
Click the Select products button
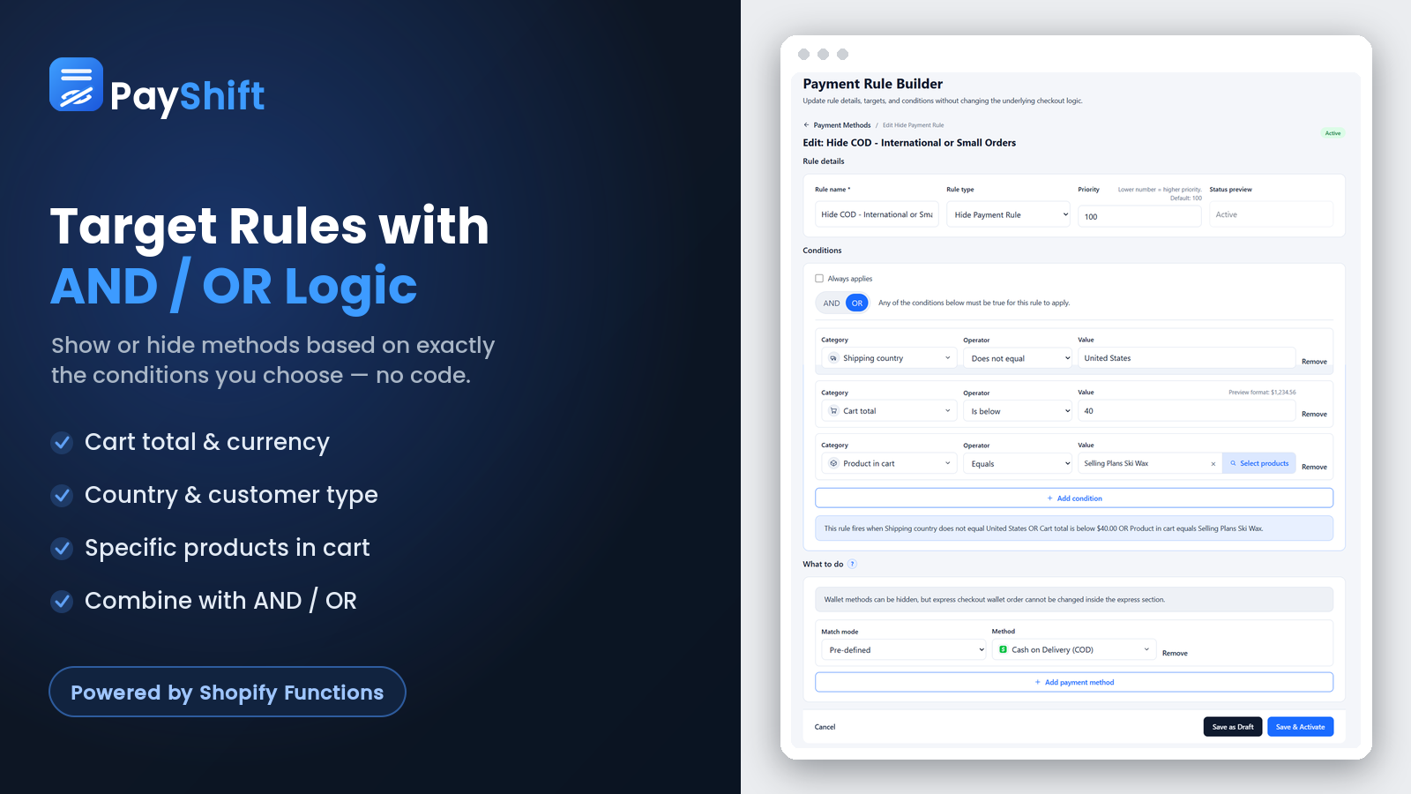point(1258,463)
